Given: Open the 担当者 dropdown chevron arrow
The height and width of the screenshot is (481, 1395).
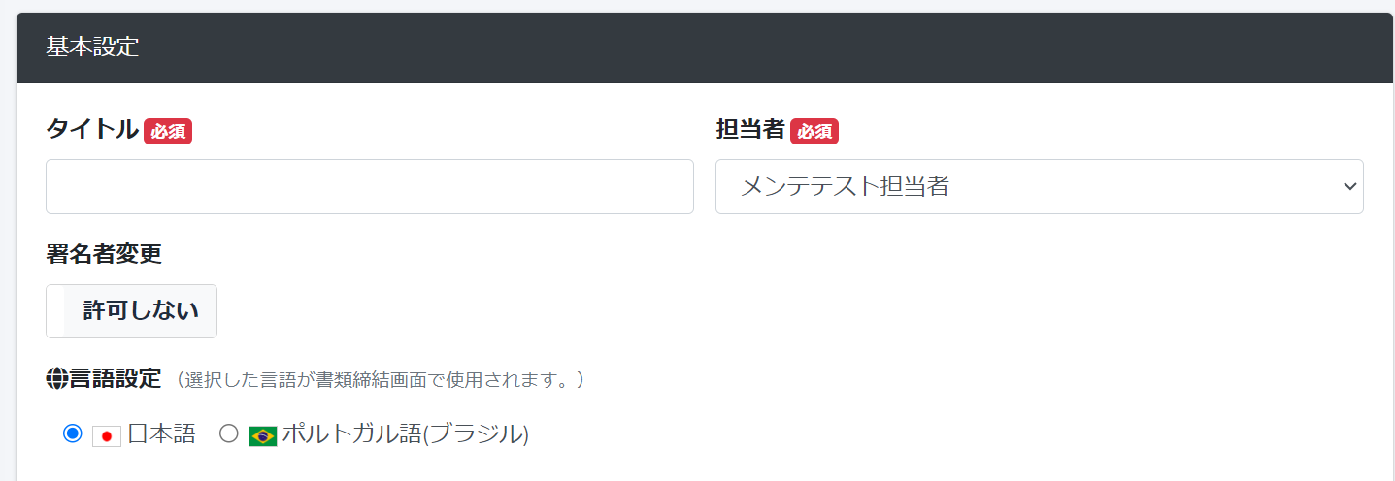Looking at the screenshot, I should 1348,187.
